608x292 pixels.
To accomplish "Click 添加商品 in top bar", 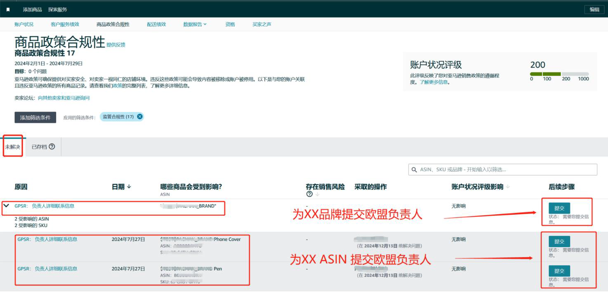I will [x=32, y=9].
